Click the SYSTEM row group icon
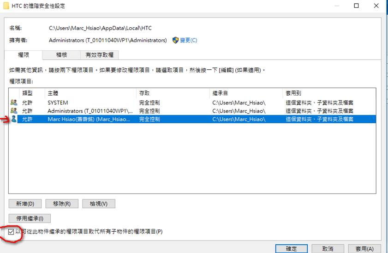This screenshot has height=253, width=388. pos(14,102)
